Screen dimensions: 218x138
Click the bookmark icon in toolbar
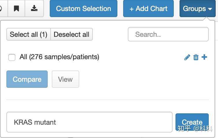pos(16,8)
